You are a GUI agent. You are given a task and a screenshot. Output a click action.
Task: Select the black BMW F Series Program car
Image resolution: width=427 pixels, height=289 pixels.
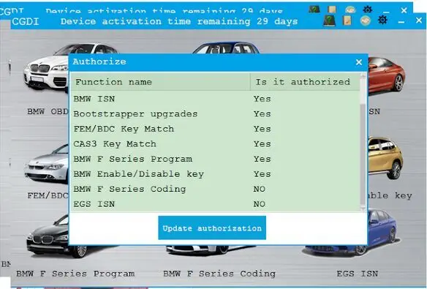[48, 236]
